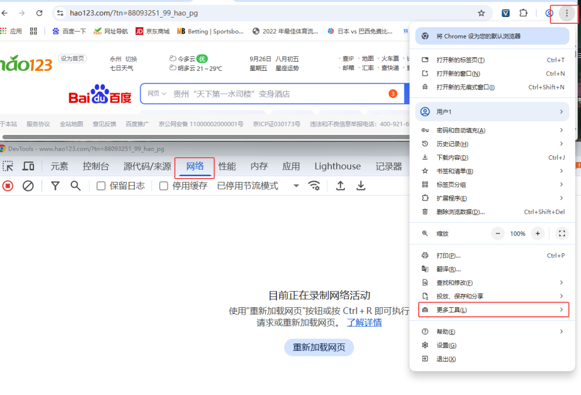Open the network search panel
581x395 pixels.
(x=76, y=185)
